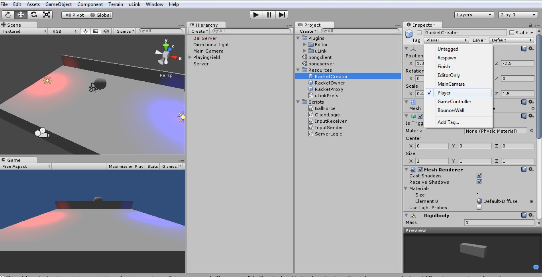This screenshot has height=277, width=542.
Task: Open Mesh Renderer gear settings
Action: point(531,169)
